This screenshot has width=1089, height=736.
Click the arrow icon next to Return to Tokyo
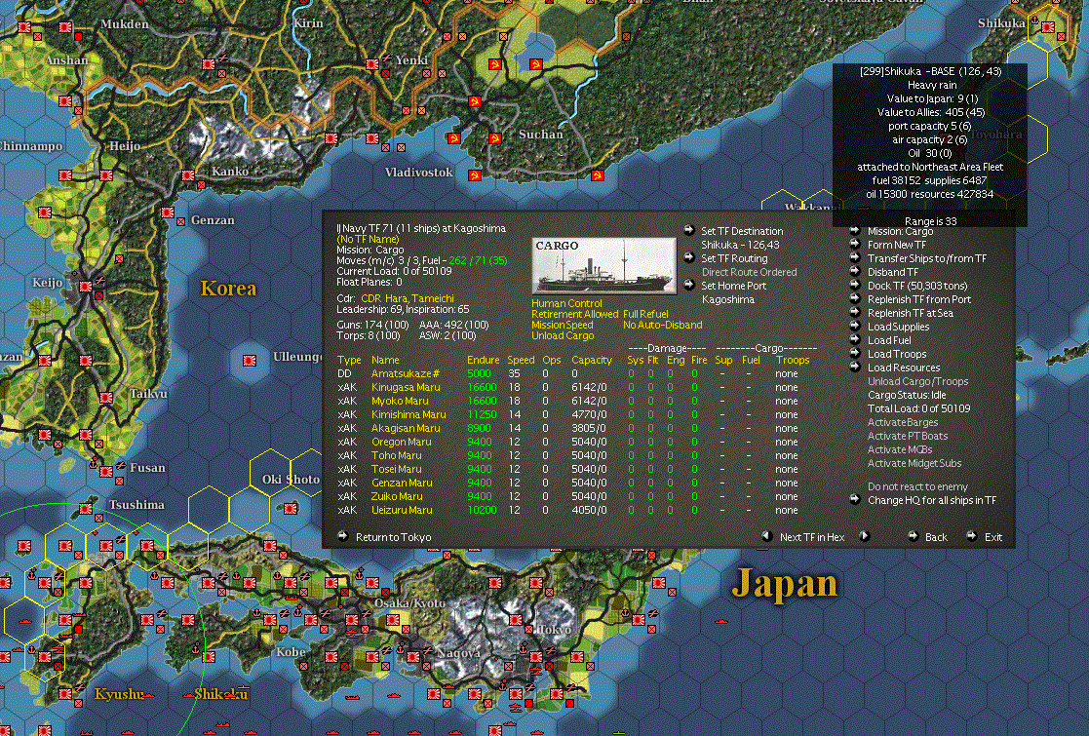click(x=343, y=537)
